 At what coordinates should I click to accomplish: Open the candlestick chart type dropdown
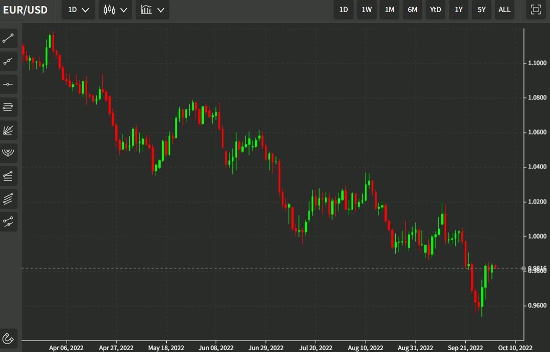click(115, 10)
